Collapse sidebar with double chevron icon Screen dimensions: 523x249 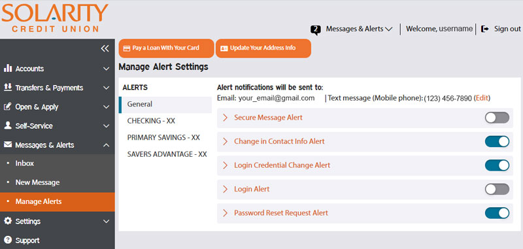105,48
